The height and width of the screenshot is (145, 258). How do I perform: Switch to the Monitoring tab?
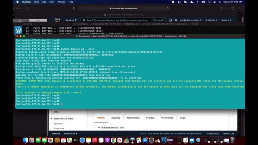(x=167, y=118)
